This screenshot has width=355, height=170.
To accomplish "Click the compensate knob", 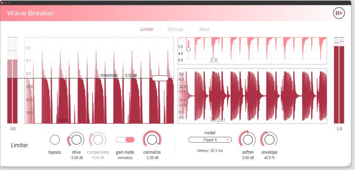I will [x=98, y=140].
